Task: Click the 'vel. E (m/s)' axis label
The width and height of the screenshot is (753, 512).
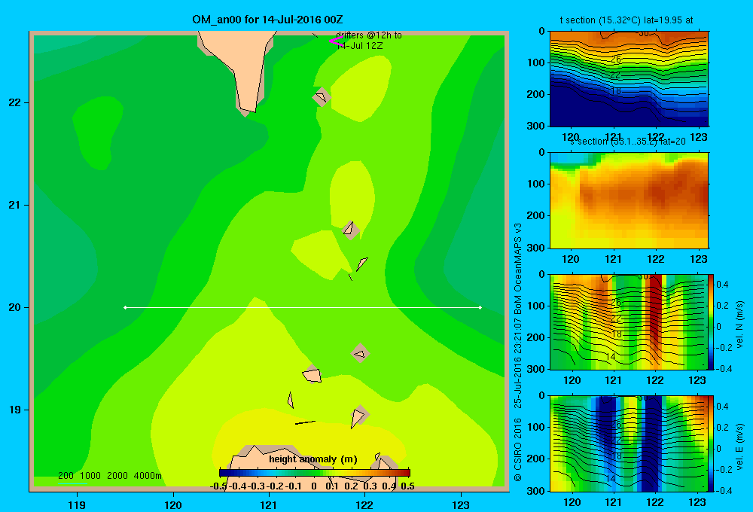Action: [739, 446]
